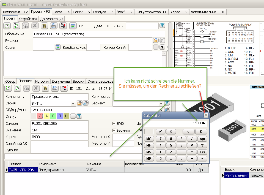This screenshot has height=195, width=264.
Task: Click calculator equals button
Action: tap(202, 159)
